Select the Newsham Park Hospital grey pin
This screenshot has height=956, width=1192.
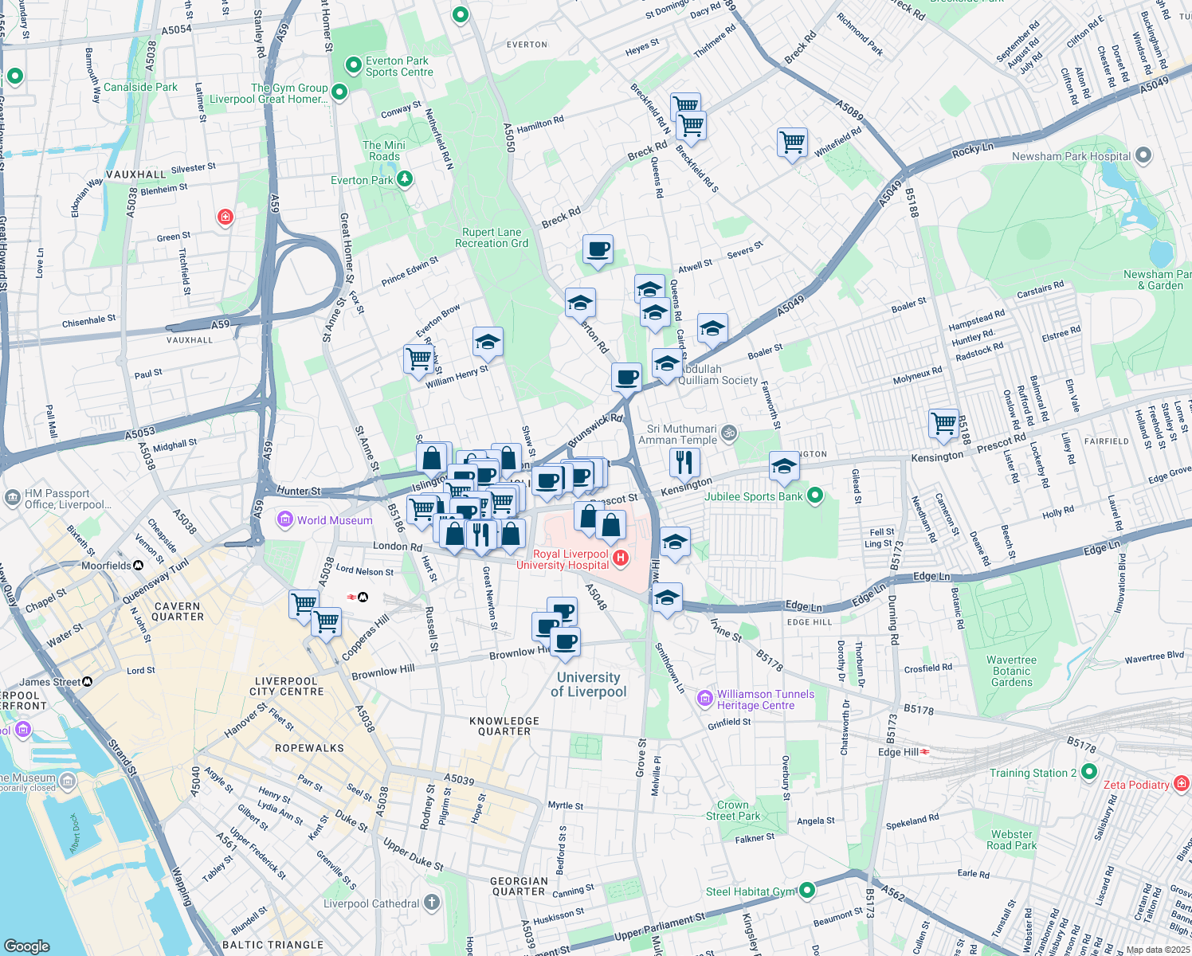click(x=1143, y=155)
